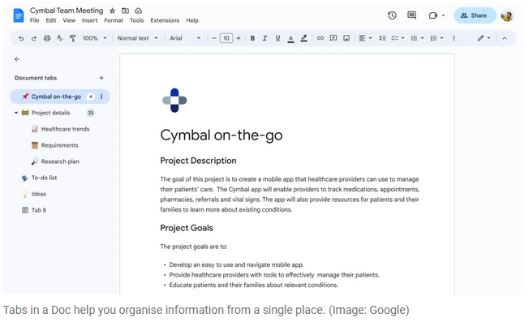Open line and paragraph spacing
The image size is (529, 322).
382,38
